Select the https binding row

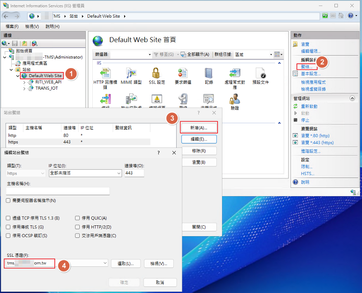click(79, 142)
